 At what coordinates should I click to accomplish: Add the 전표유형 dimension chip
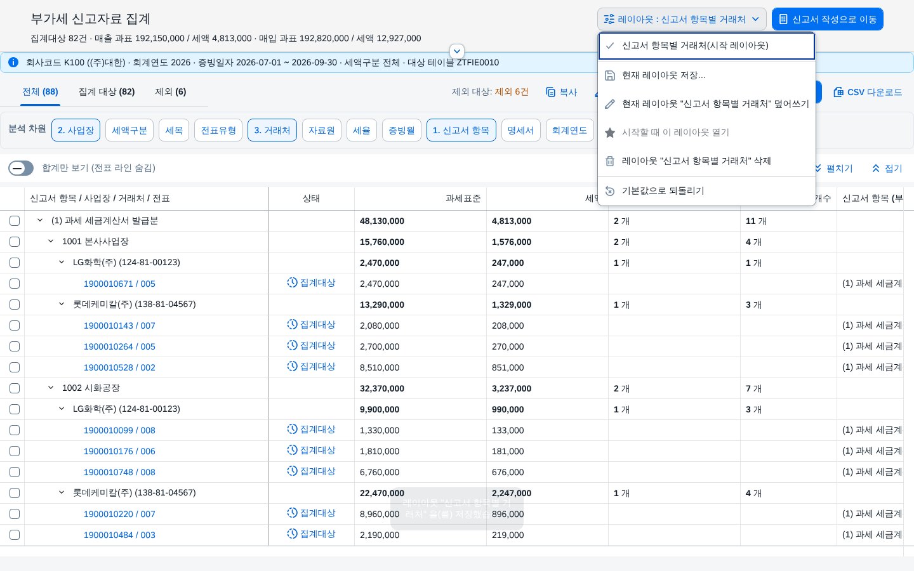(x=218, y=130)
